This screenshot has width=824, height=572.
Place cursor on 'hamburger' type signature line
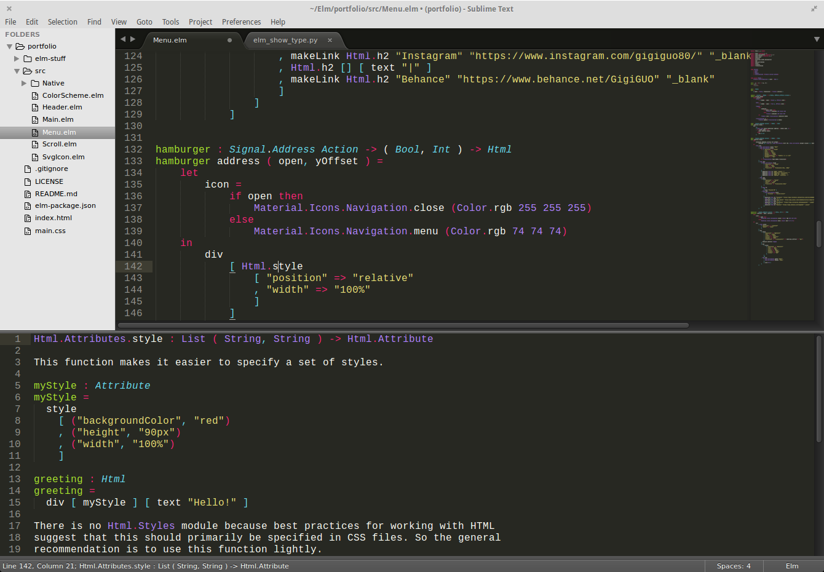coord(333,149)
